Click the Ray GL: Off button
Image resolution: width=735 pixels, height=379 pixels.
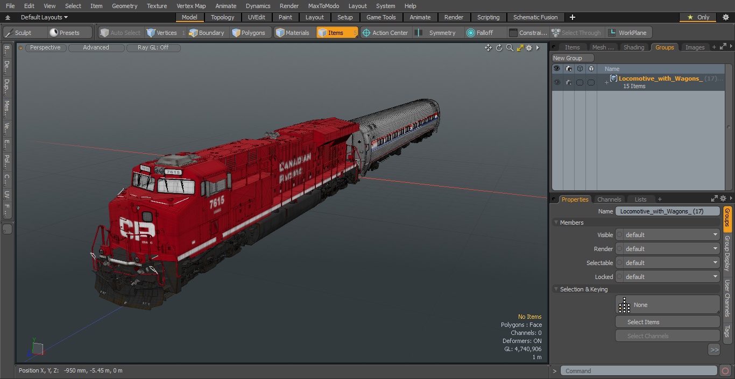153,48
